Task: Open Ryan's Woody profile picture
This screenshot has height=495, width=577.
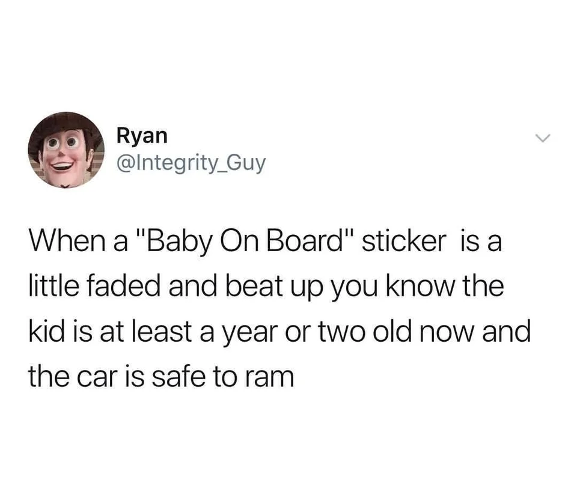Action: [66, 150]
